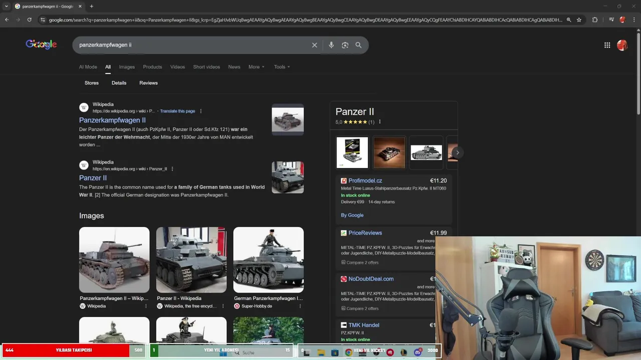Switch to Short videos tab
The height and width of the screenshot is (360, 641).
[x=206, y=67]
